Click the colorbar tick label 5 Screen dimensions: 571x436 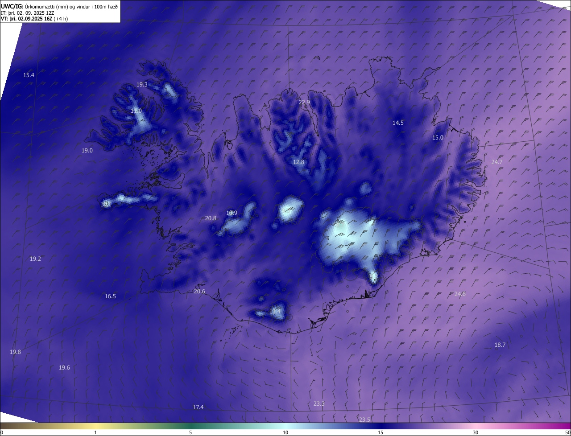(190, 432)
